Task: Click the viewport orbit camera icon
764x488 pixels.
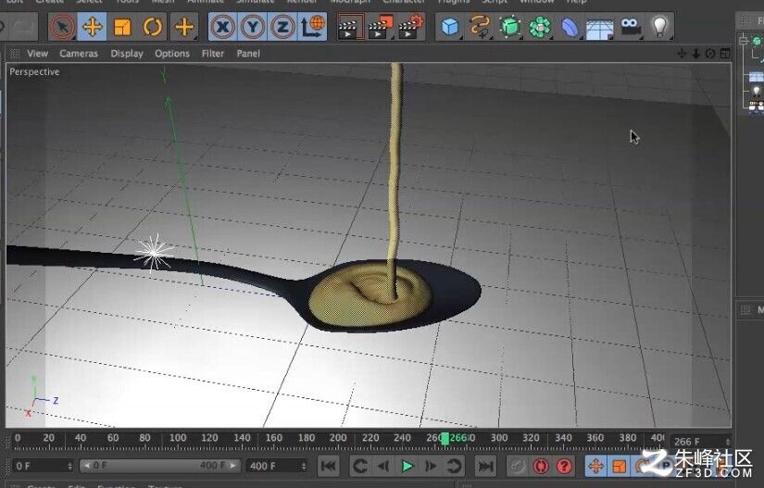Action: 710,54
